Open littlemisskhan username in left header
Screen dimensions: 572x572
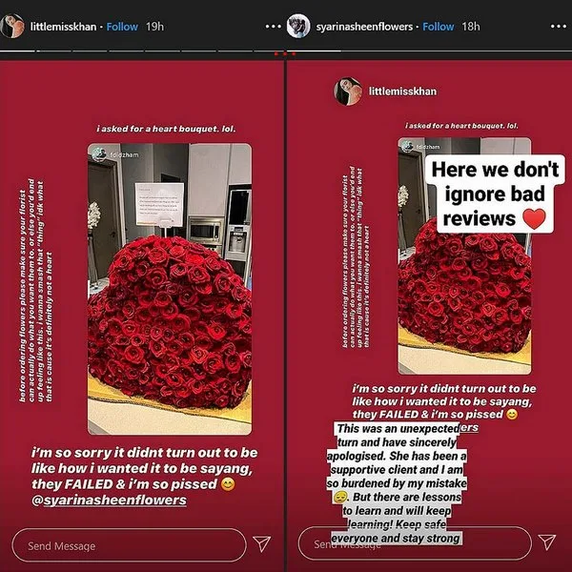point(63,27)
